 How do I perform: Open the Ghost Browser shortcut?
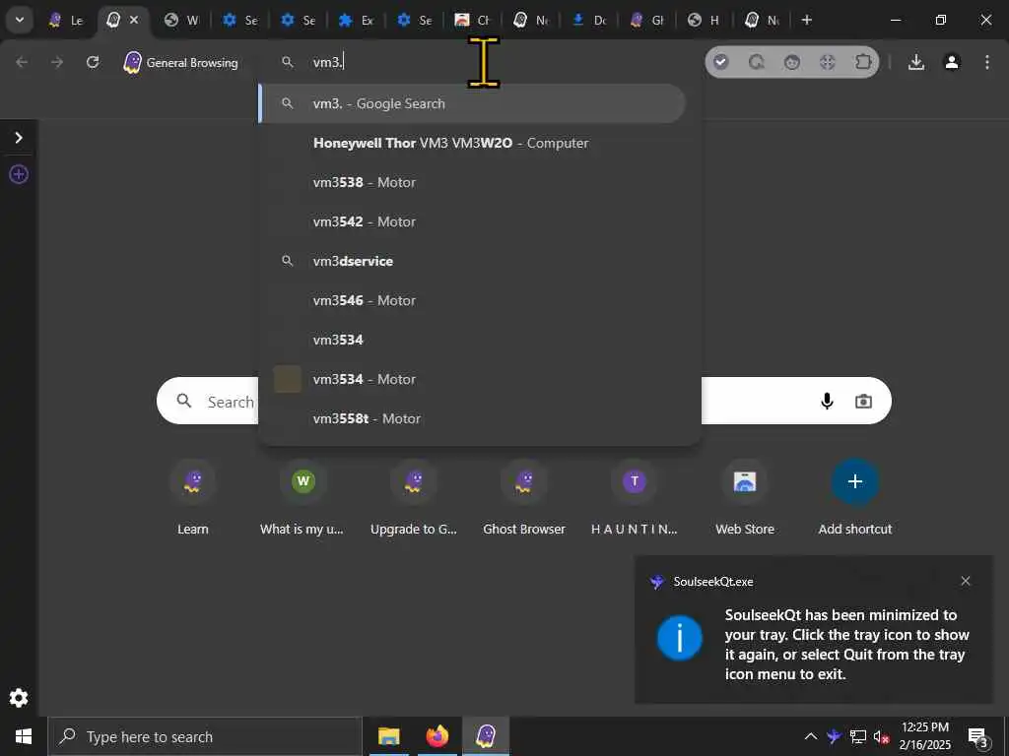tap(524, 498)
